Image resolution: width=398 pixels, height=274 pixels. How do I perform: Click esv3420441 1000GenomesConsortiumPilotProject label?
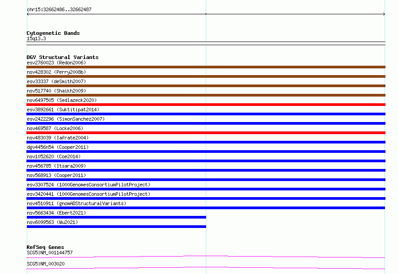[x=89, y=194]
